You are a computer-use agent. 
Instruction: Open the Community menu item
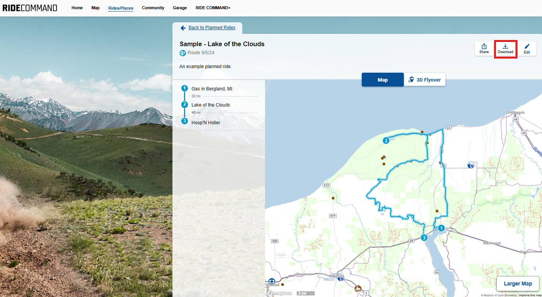tap(153, 8)
